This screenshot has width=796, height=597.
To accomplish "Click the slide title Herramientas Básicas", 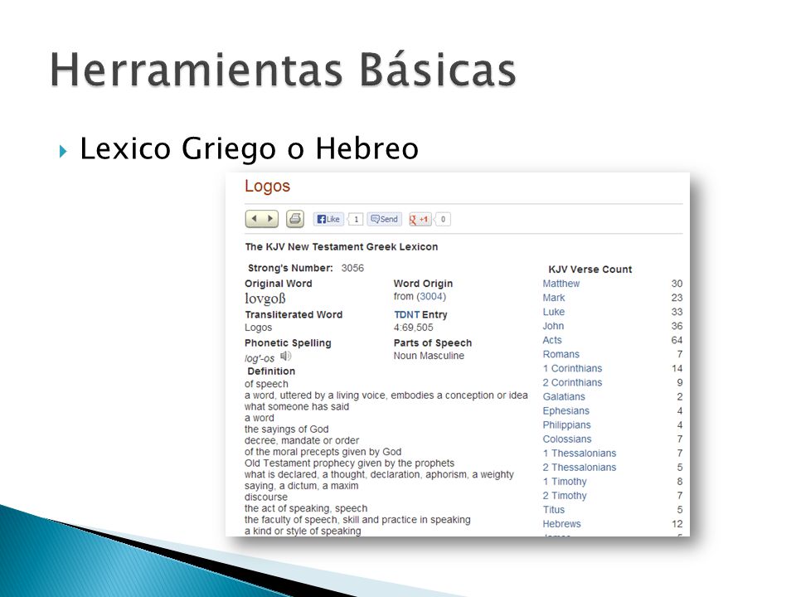I will (x=283, y=70).
